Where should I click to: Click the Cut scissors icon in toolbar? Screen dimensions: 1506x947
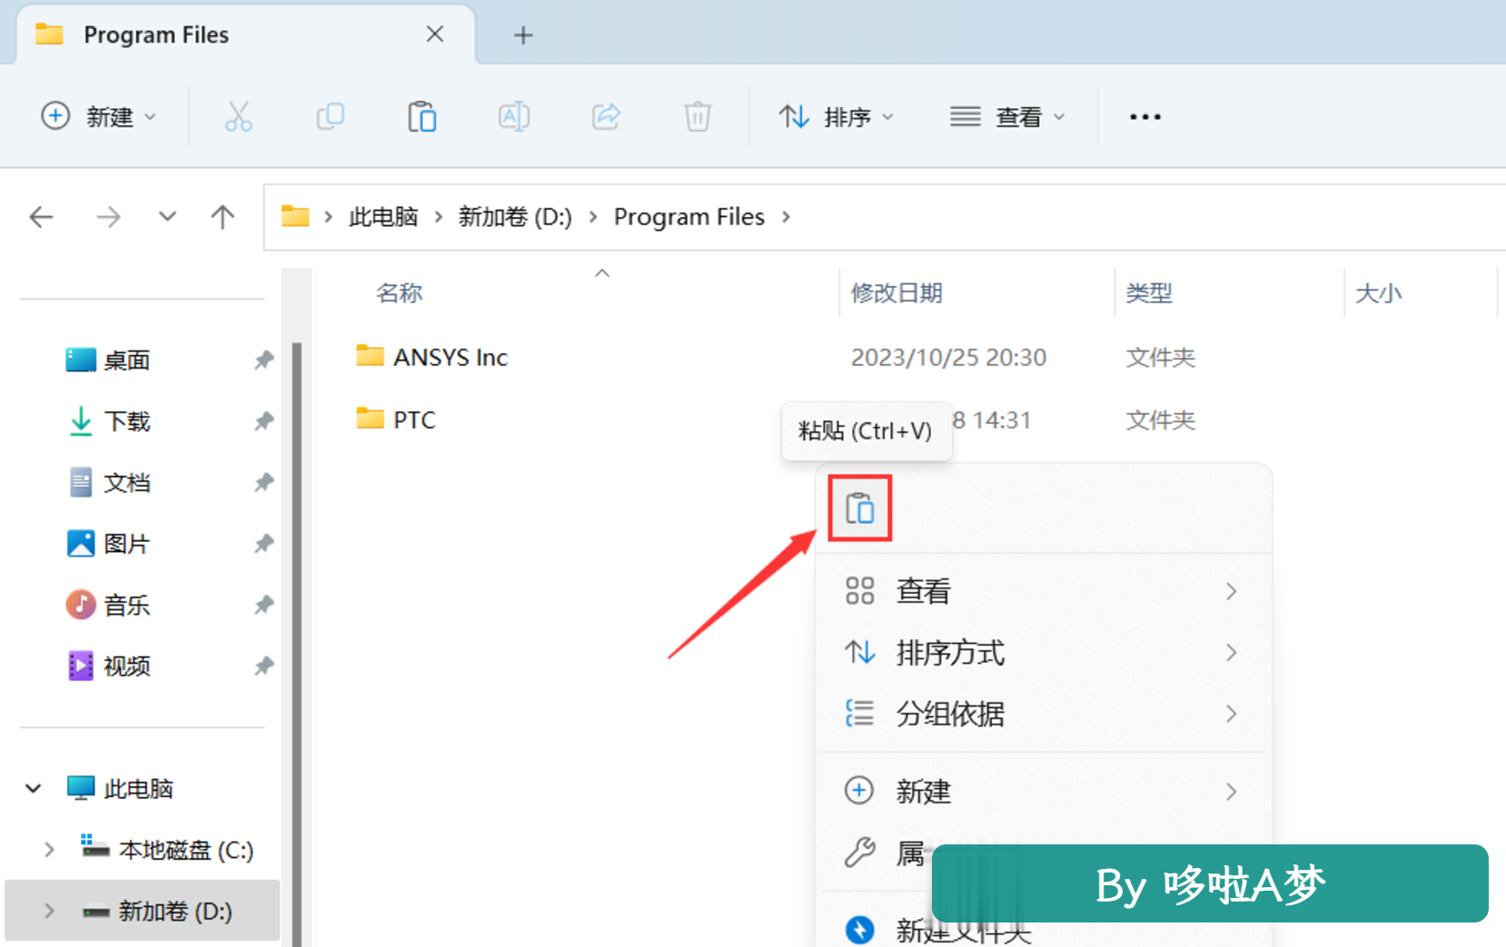(x=238, y=117)
